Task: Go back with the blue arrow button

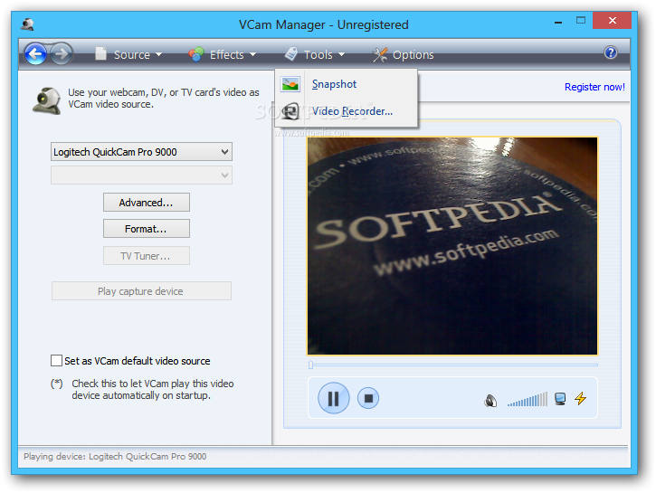Action: (x=35, y=53)
